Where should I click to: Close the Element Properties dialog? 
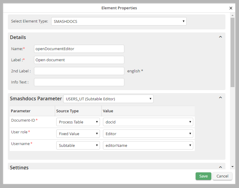tap(231, 8)
